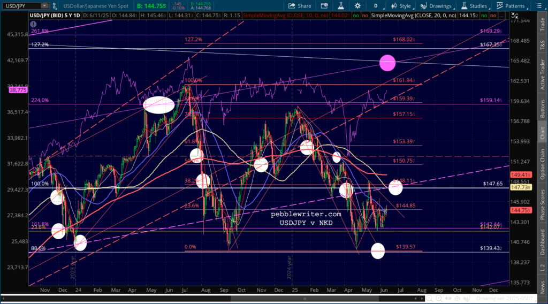Open the Option Chain side tab

pos(543,164)
